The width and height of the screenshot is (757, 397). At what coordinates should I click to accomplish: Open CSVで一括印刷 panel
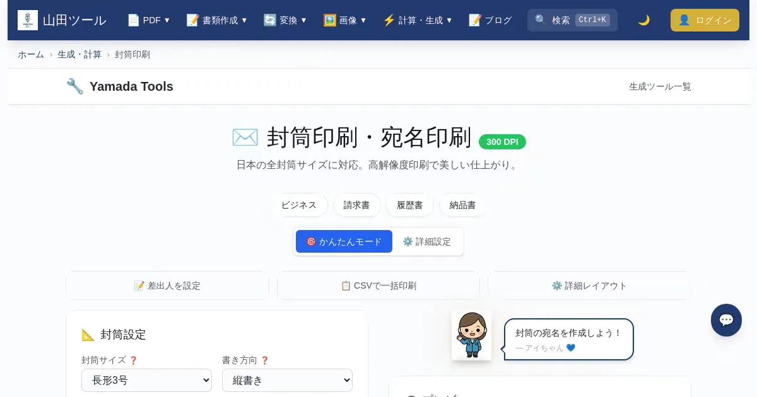click(x=378, y=285)
